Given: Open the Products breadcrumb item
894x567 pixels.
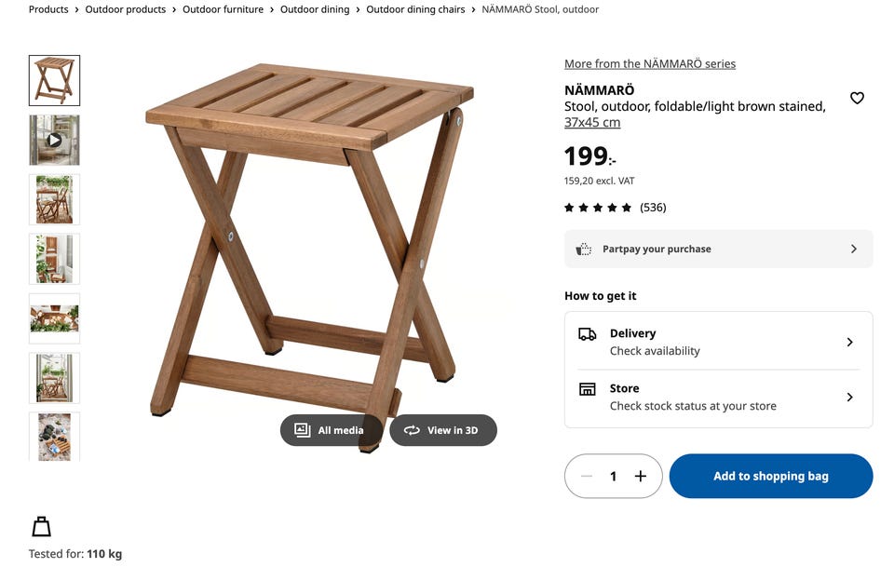Looking at the screenshot, I should coord(47,9).
